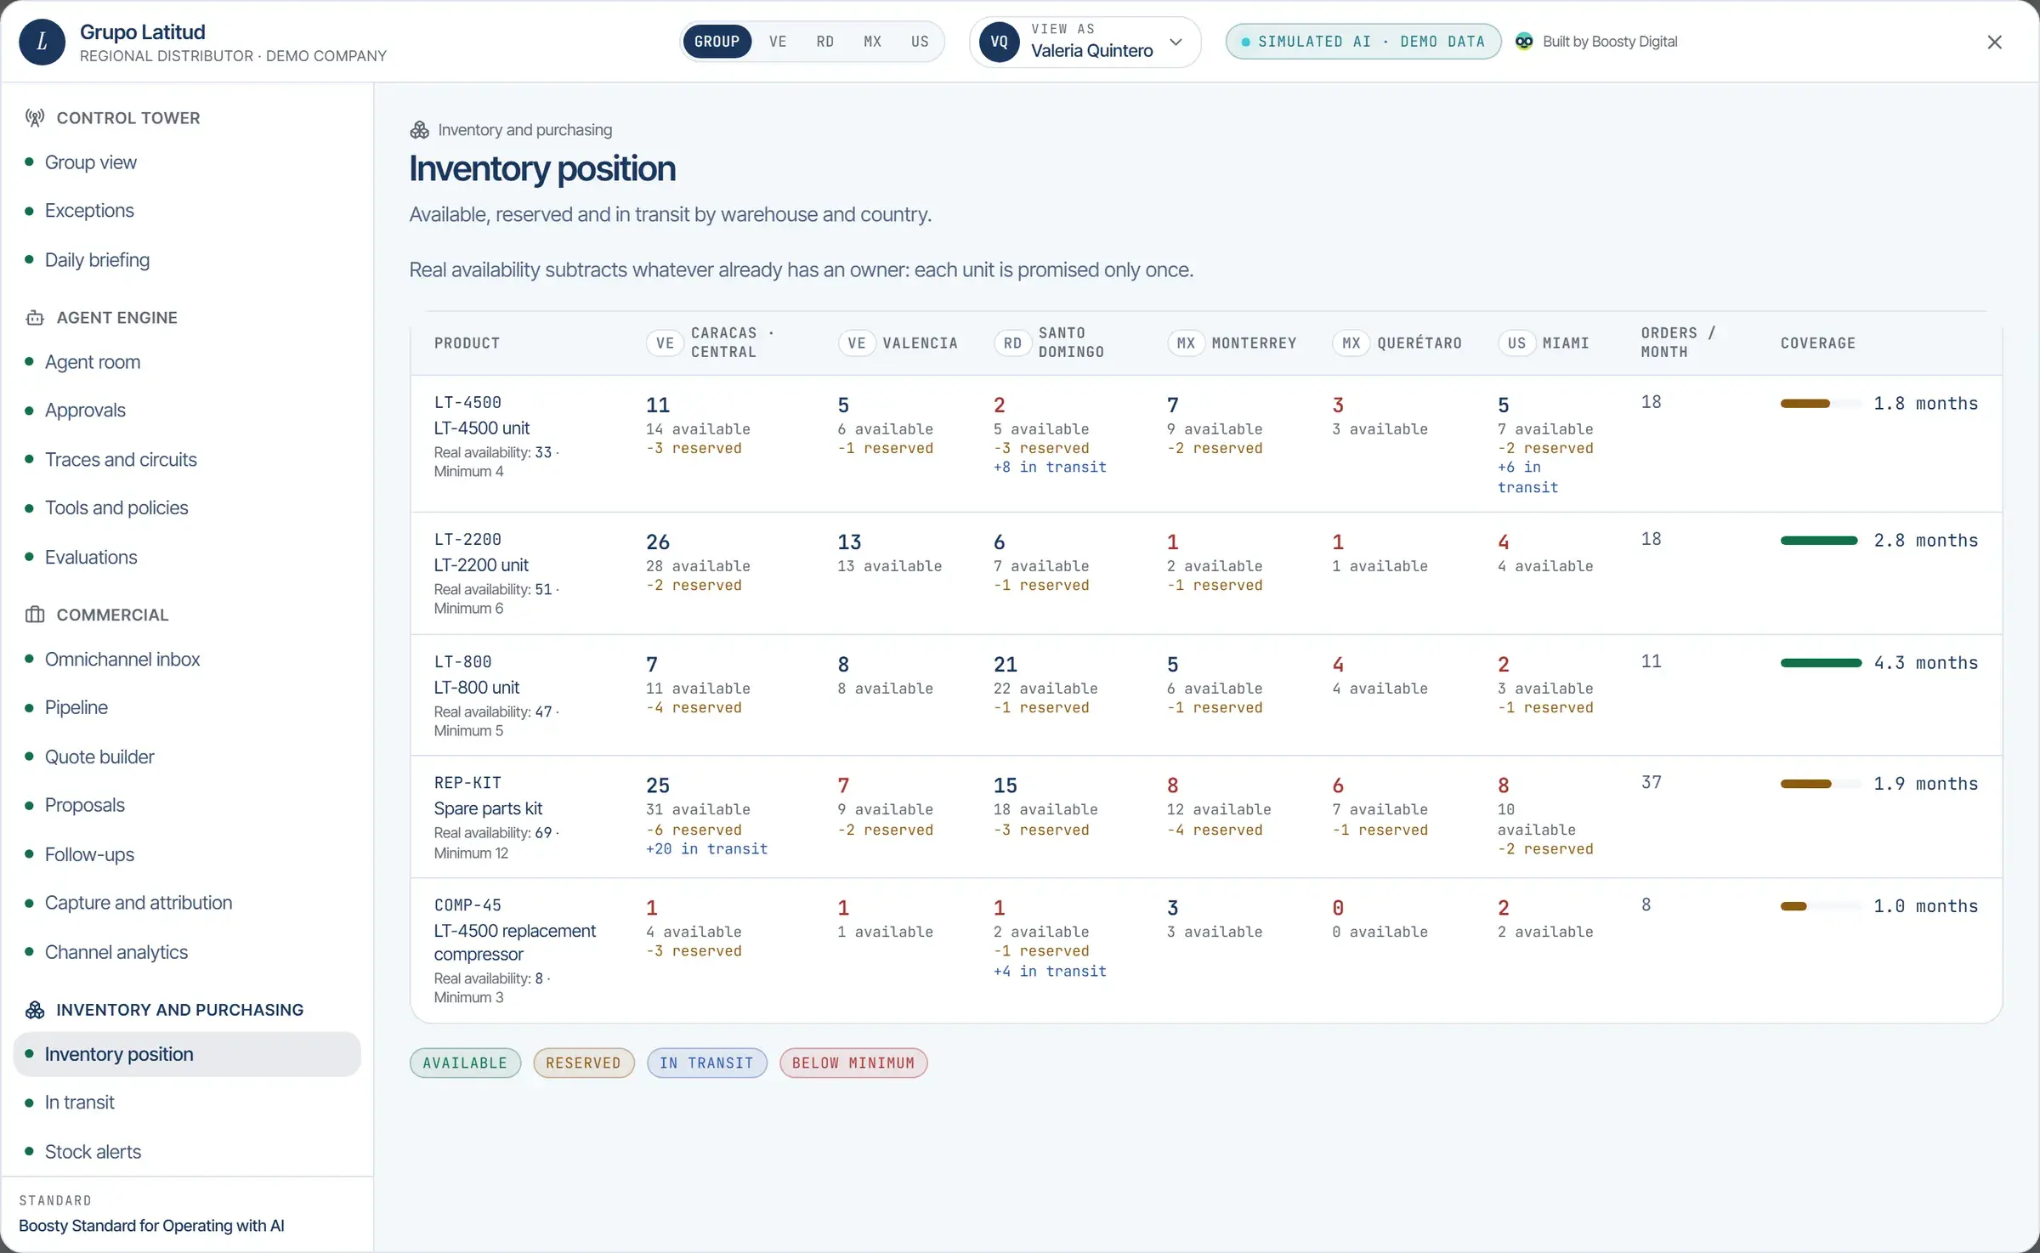Open the View as Valeria Quintero dropdown
The width and height of the screenshot is (2040, 1253).
click(1085, 42)
